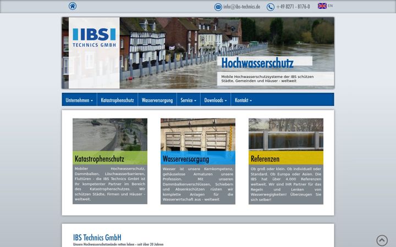The image size is (396, 247).
Task: Click the Referenzen card thumbnail image
Action: pyautogui.click(x=286, y=134)
